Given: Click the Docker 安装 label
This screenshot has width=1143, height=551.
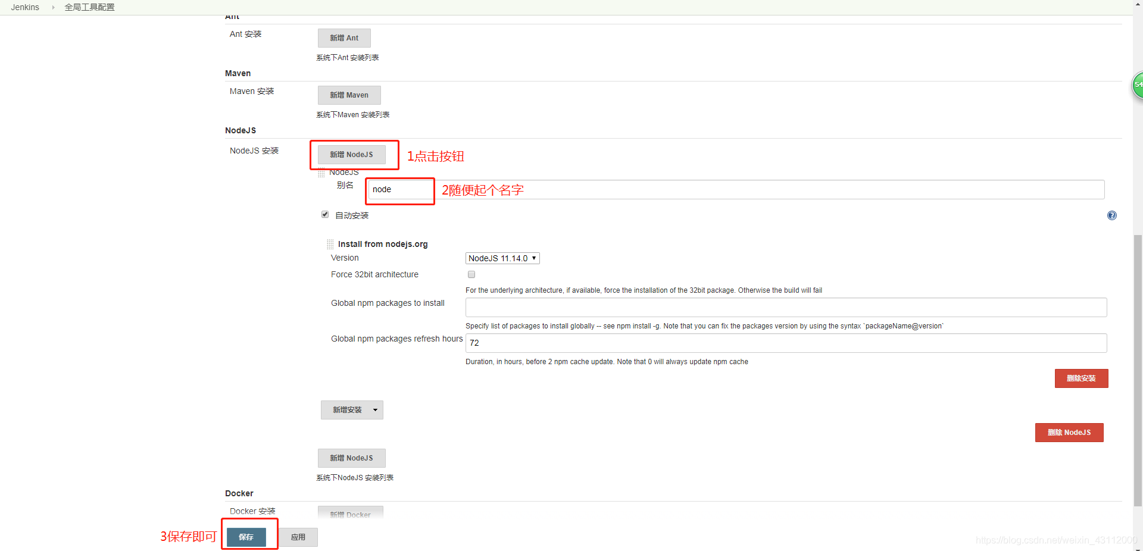Looking at the screenshot, I should tap(252, 511).
